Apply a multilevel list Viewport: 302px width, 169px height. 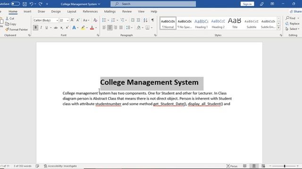[122, 20]
